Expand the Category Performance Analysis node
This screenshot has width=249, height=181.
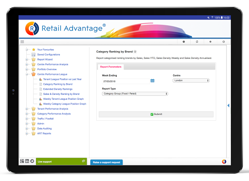[x=27, y=114]
